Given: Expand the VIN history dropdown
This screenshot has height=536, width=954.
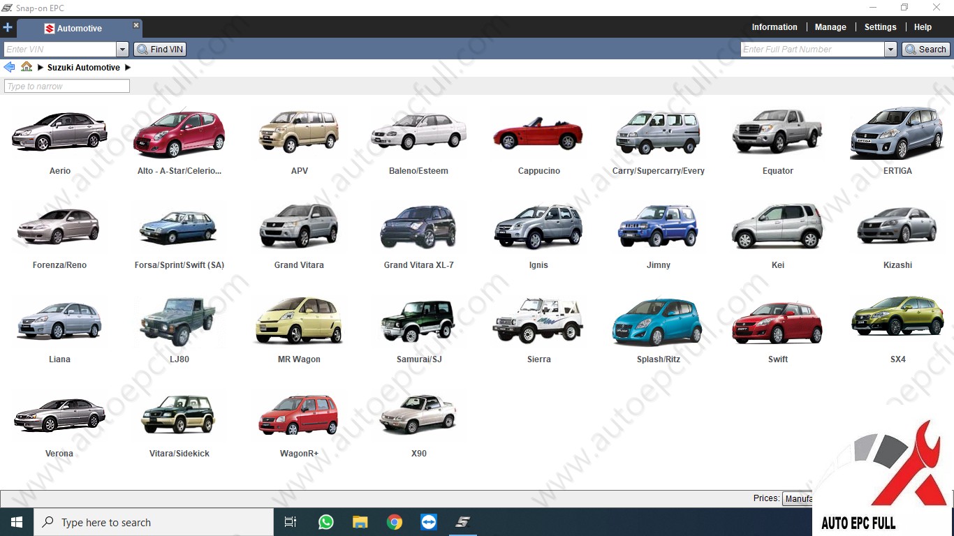Looking at the screenshot, I should (123, 50).
